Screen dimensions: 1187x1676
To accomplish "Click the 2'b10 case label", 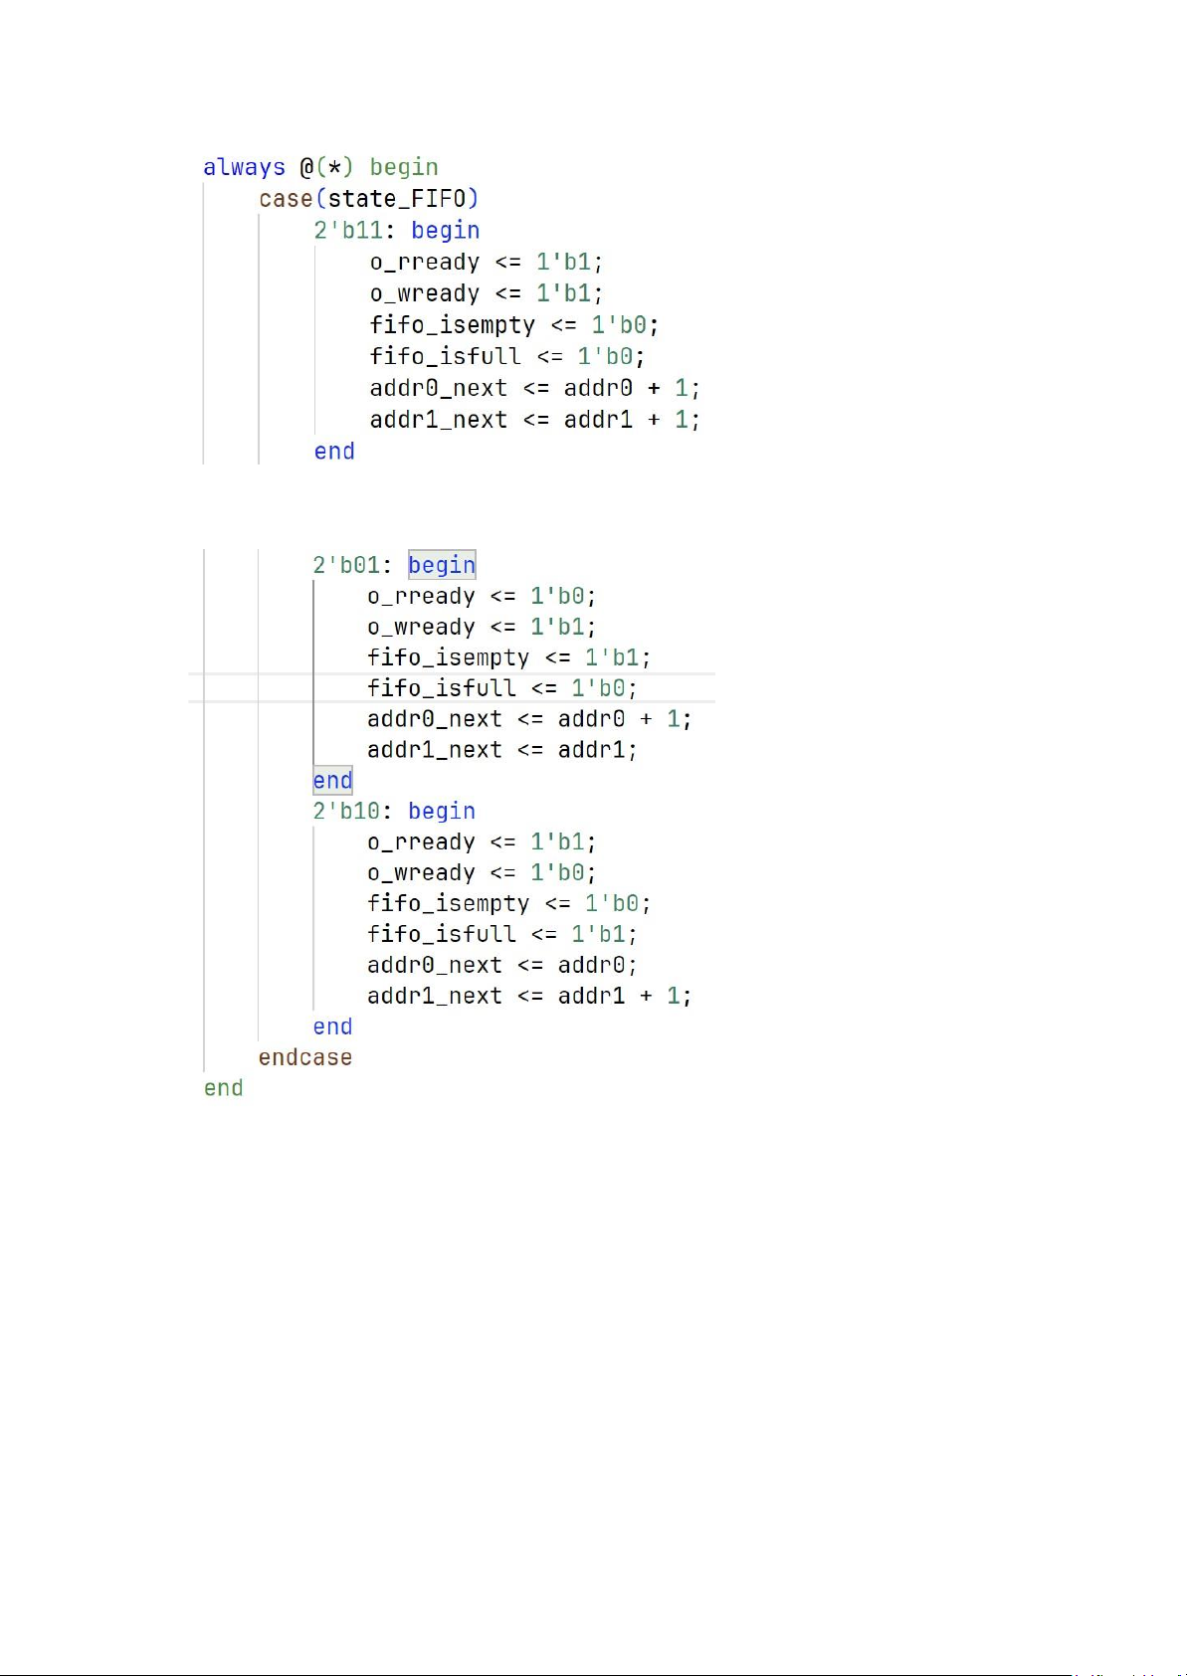I will coord(346,812).
